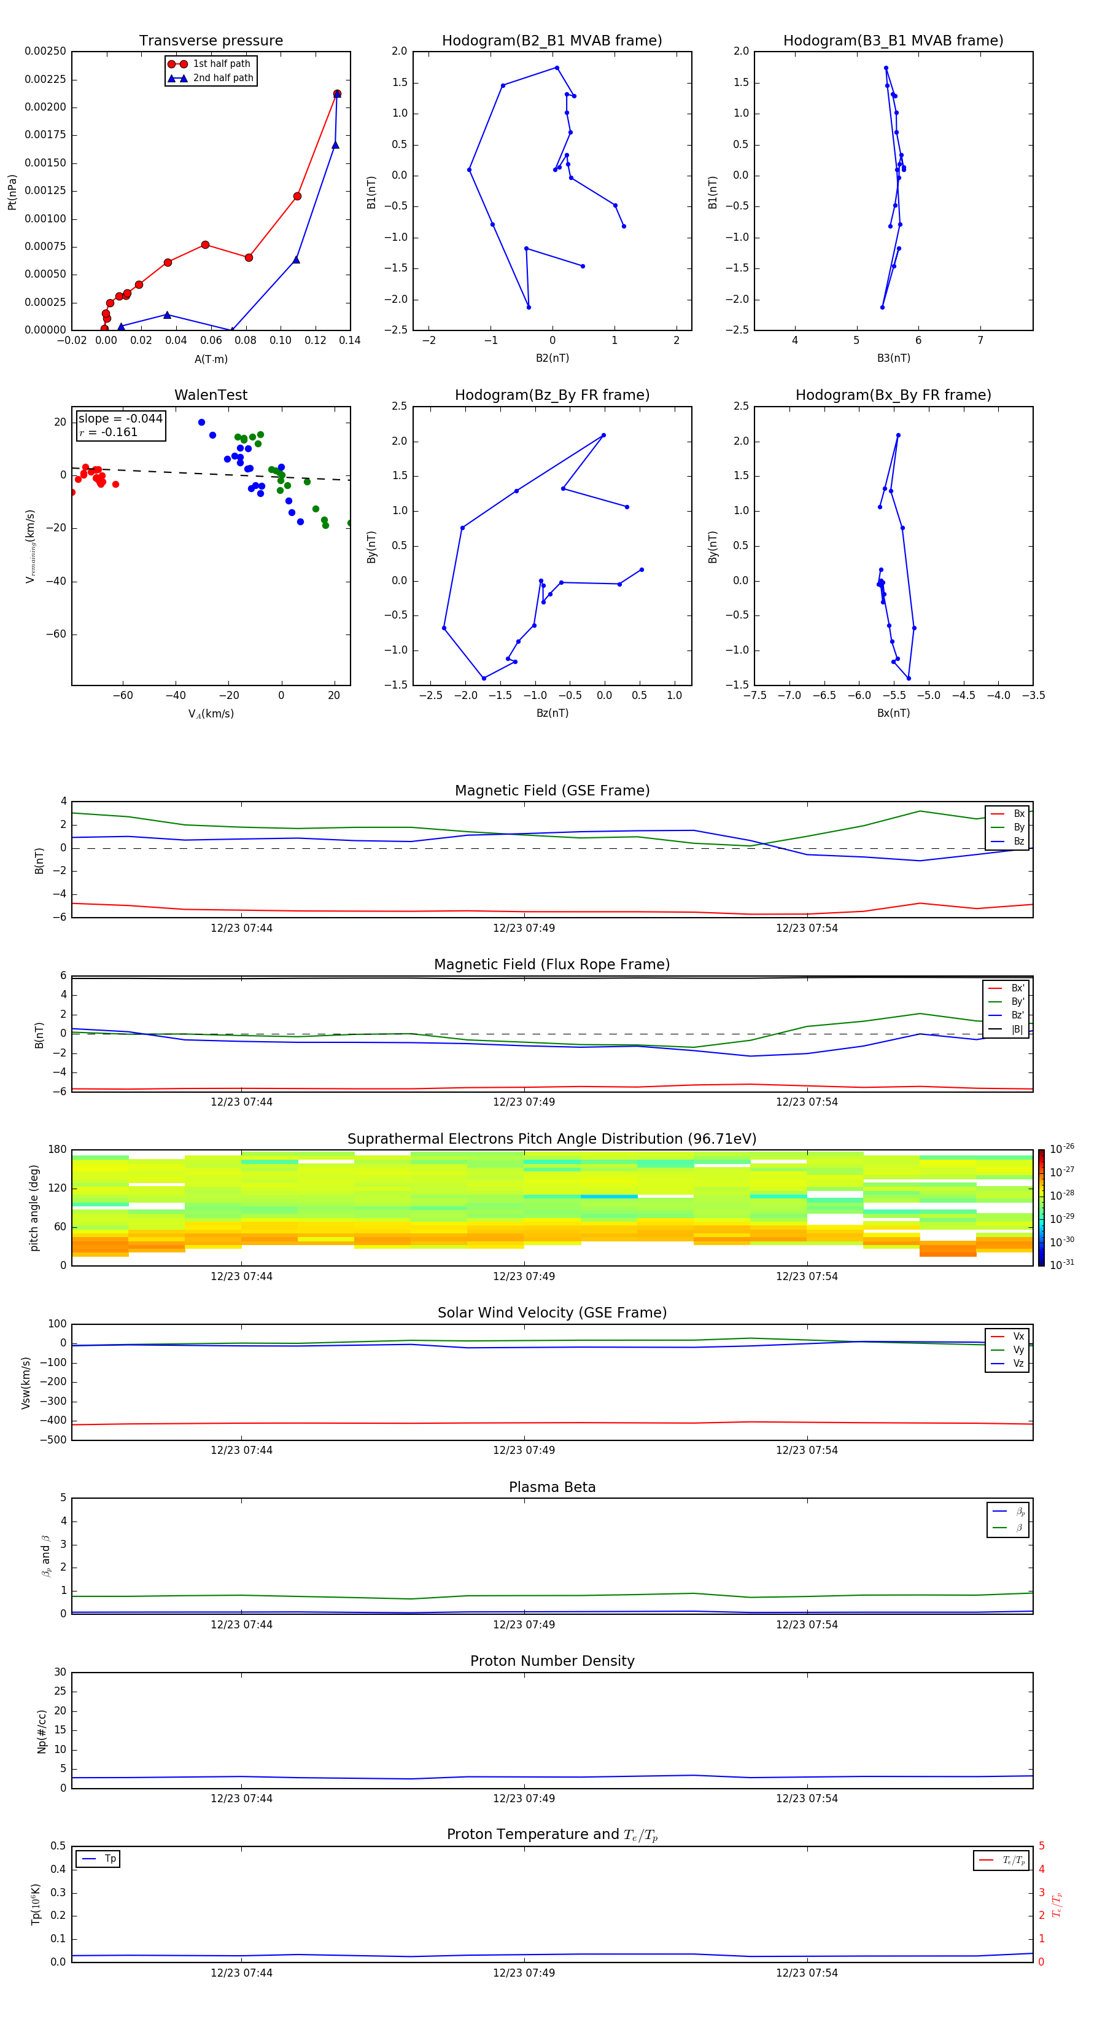Viewport: 1105px width, 2027px height.
Task: Click the "Bz(nT)" x-axis label
Action: click(552, 714)
